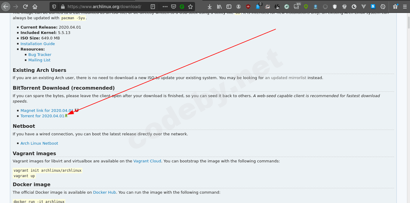Screen dimensions: 410x203
Task: Focus the archlinux.org URL field
Action: pos(104,6)
